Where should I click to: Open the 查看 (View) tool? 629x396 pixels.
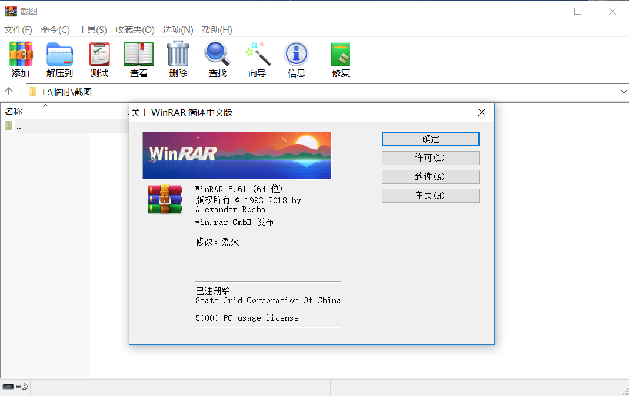pos(138,59)
